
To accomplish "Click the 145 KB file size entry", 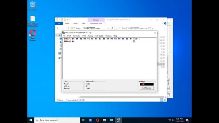I will (162, 37).
